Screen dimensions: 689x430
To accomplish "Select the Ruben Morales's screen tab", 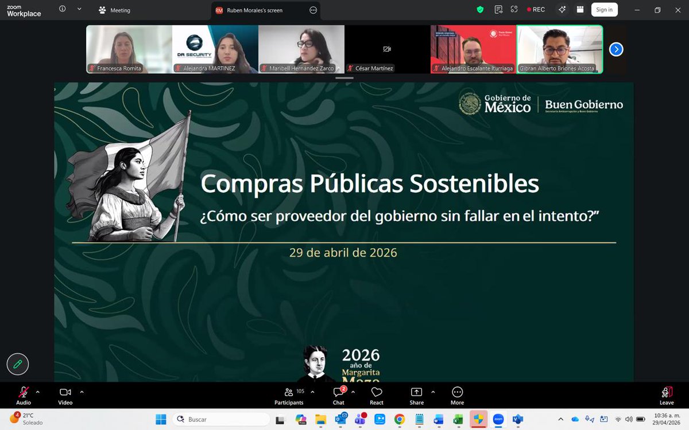I will coord(254,10).
